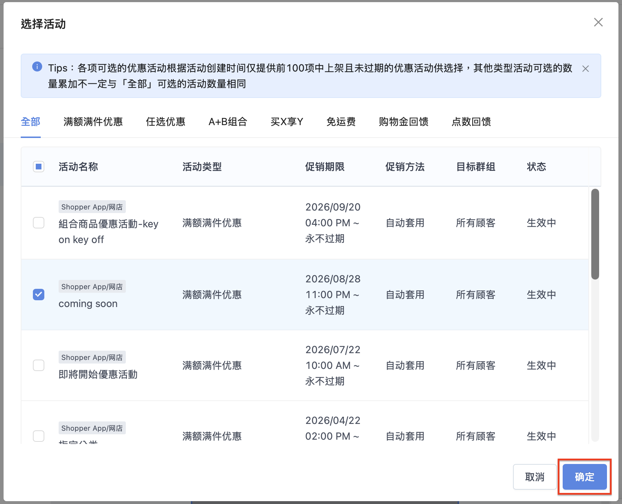Click the 2026/07/22 10:00 AM date cell
Screen dimensions: 622x504
[333, 365]
